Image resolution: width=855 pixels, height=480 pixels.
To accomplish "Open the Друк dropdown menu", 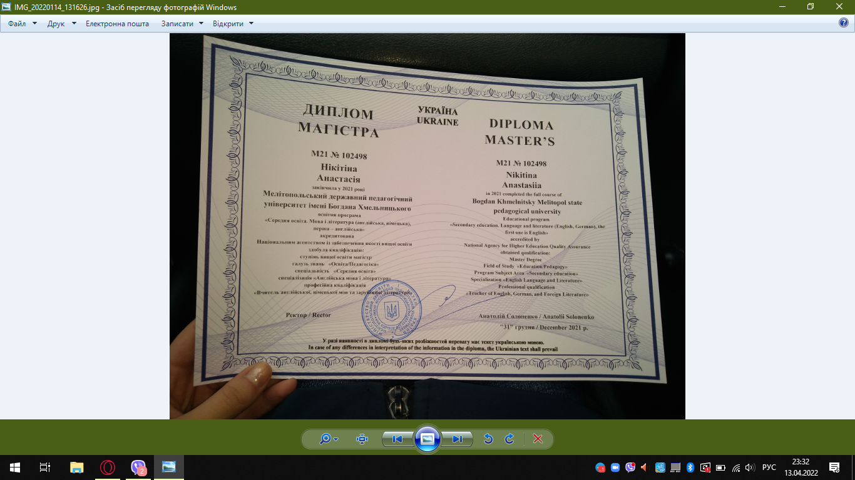I will (61, 23).
